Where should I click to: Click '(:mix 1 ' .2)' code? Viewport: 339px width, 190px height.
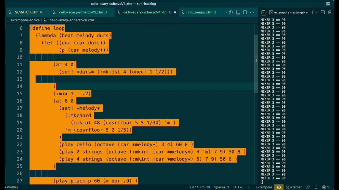pyautogui.click(x=72, y=93)
